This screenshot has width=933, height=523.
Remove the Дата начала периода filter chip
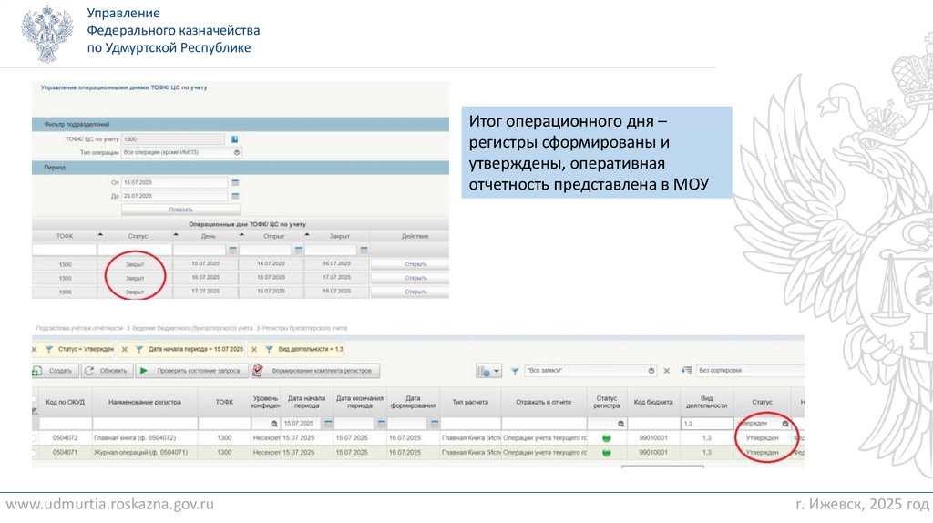(124, 349)
